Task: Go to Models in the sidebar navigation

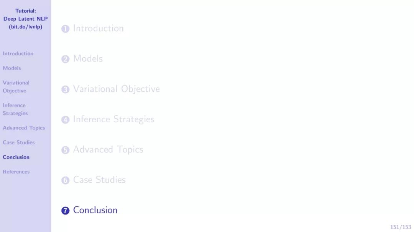Action: 12,68
